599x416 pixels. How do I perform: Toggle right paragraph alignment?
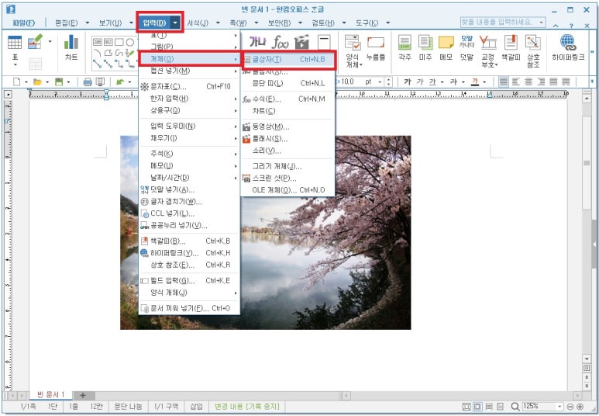coord(541,82)
